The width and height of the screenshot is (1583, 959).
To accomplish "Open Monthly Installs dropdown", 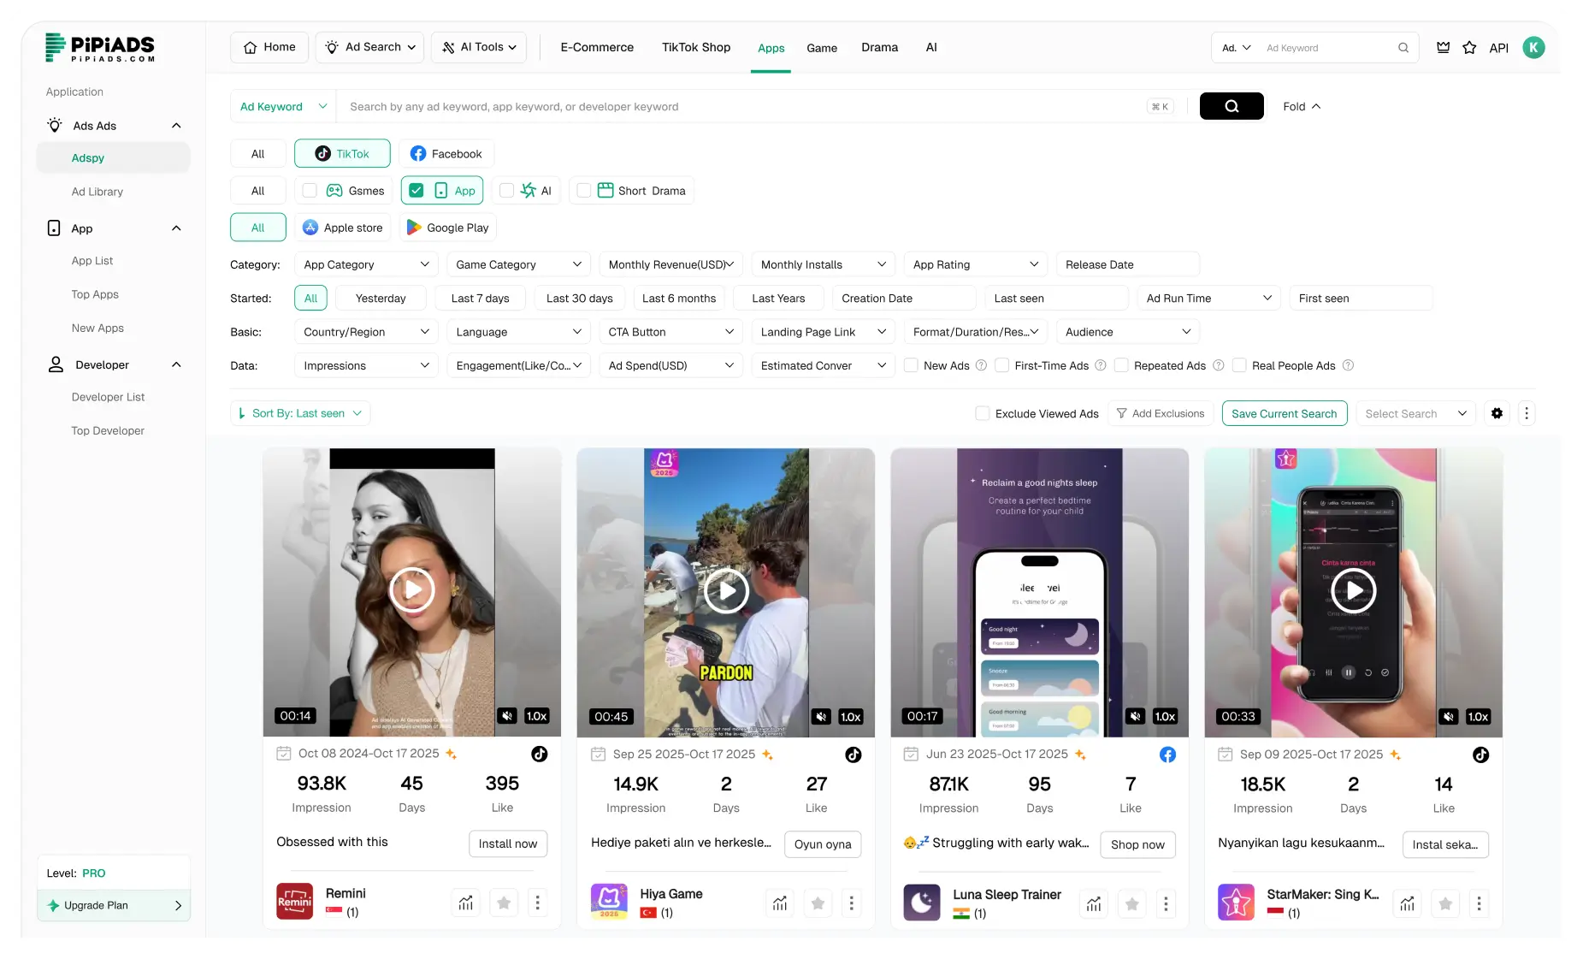I will (822, 264).
